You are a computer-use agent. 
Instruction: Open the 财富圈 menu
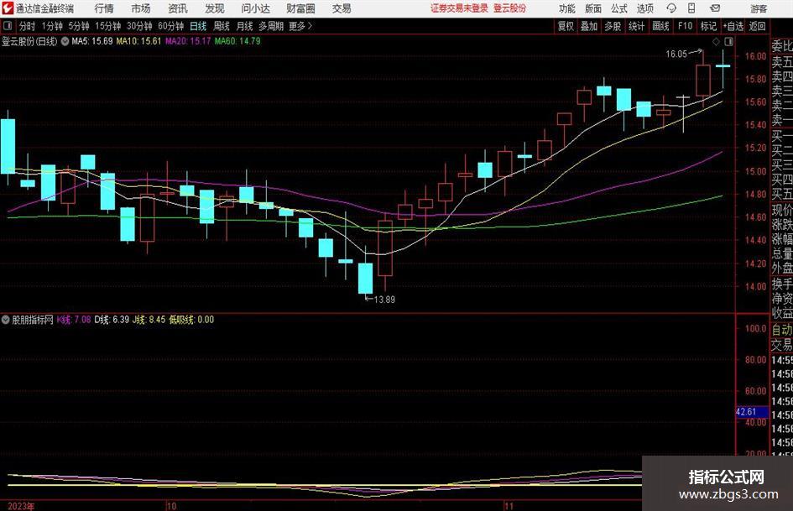[x=300, y=8]
